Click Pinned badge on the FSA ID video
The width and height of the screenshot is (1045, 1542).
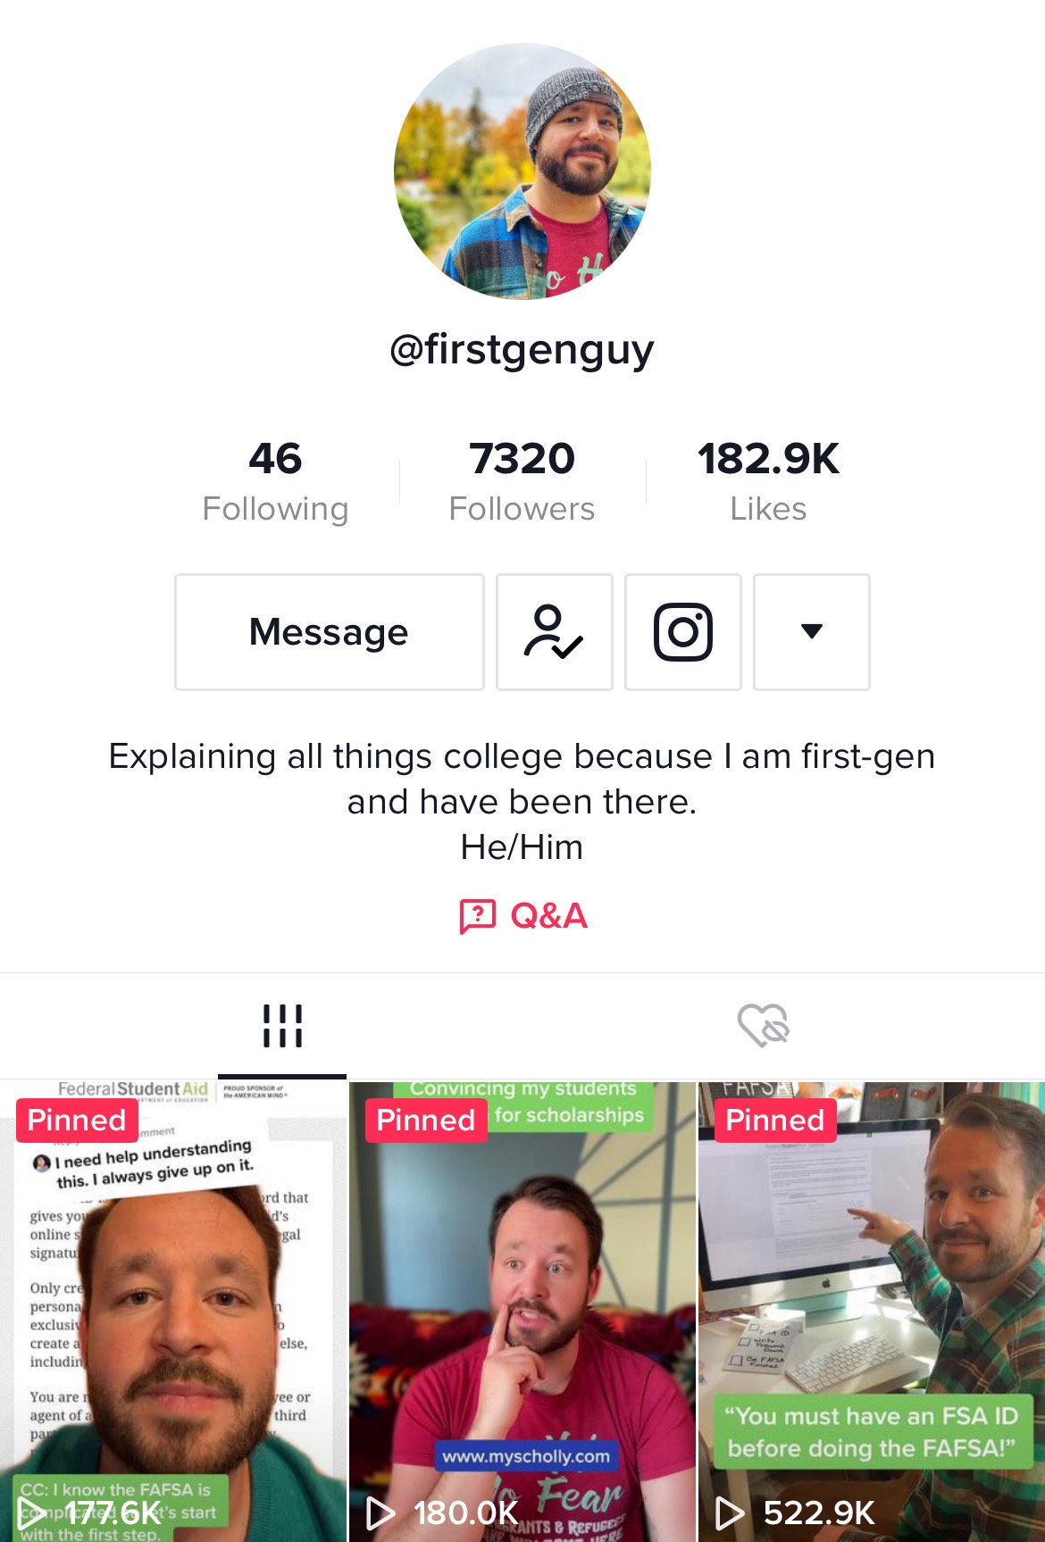775,1121
